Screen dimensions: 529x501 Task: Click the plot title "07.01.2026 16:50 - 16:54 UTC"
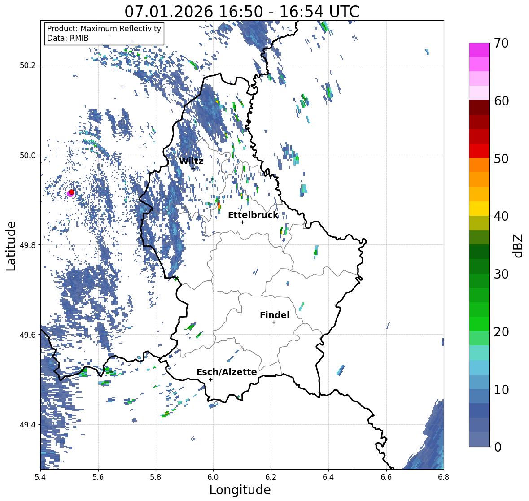[x=242, y=12]
